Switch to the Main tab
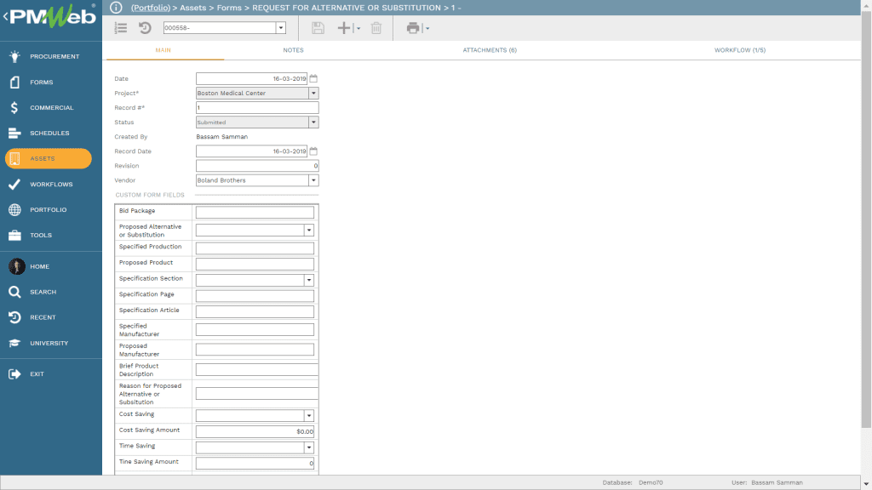The width and height of the screenshot is (872, 490). click(163, 50)
